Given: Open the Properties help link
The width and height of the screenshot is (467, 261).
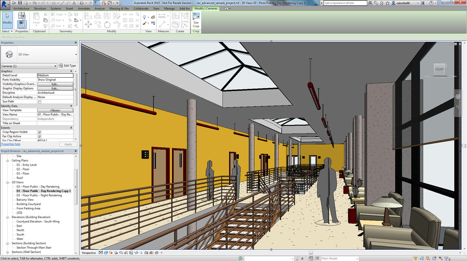Looking at the screenshot, I should pyautogui.click(x=11, y=144).
